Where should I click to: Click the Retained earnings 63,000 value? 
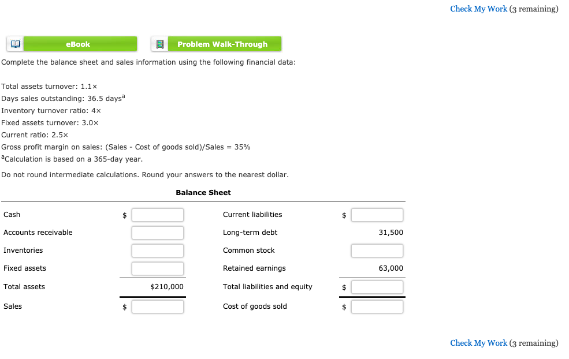pyautogui.click(x=391, y=268)
